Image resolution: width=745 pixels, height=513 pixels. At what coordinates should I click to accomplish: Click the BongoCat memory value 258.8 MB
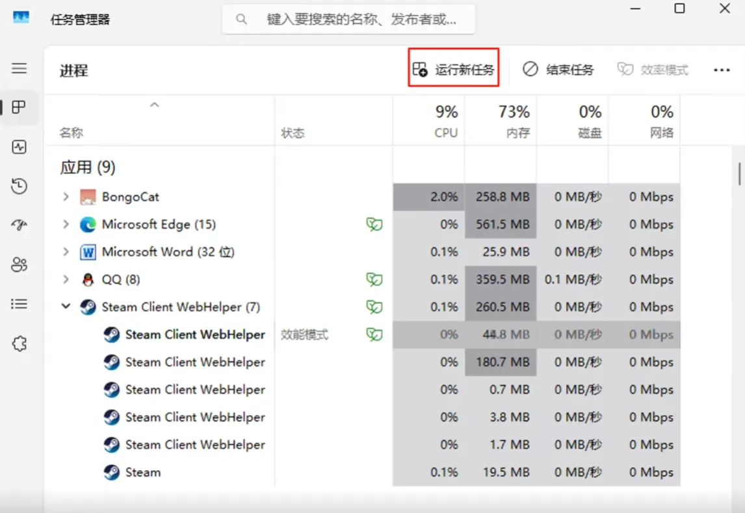pyautogui.click(x=503, y=197)
